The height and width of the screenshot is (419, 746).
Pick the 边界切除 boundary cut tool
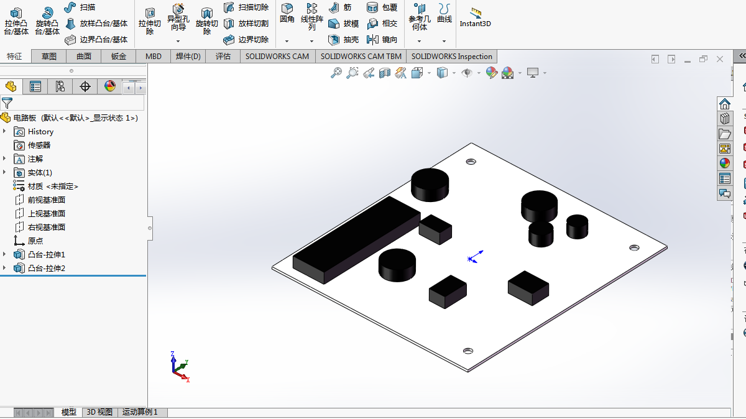pyautogui.click(x=246, y=39)
